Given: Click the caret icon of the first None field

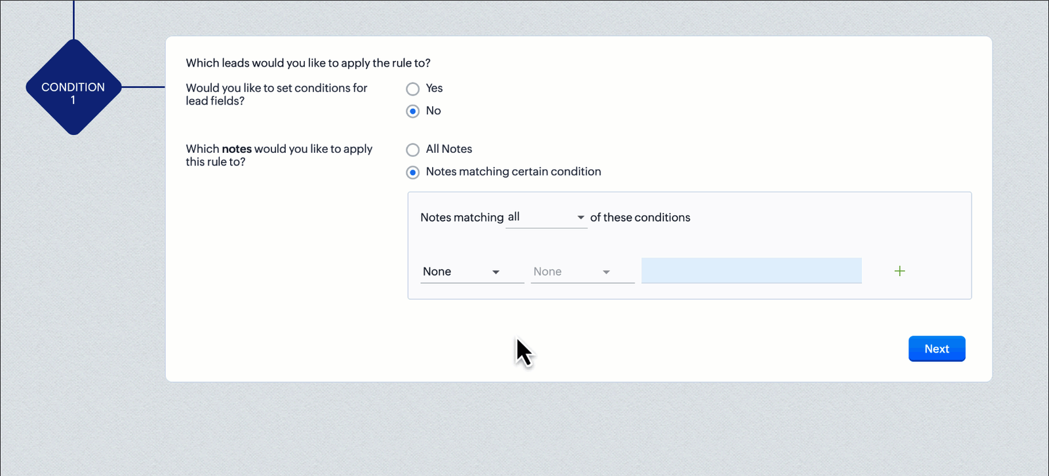Looking at the screenshot, I should (496, 272).
